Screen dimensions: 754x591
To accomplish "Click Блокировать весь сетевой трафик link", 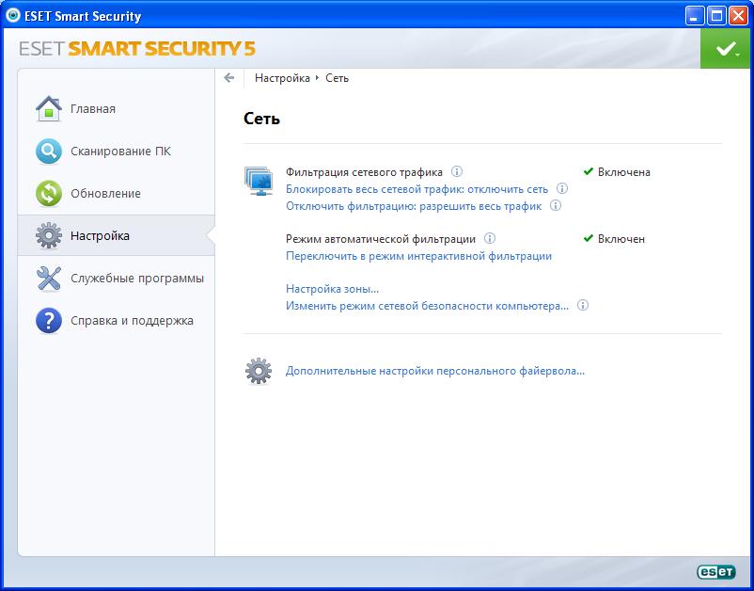I will tap(416, 189).
